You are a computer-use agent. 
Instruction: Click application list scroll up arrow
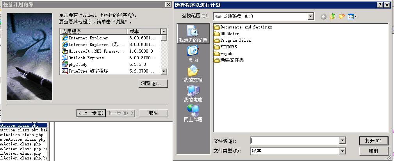point(164,32)
